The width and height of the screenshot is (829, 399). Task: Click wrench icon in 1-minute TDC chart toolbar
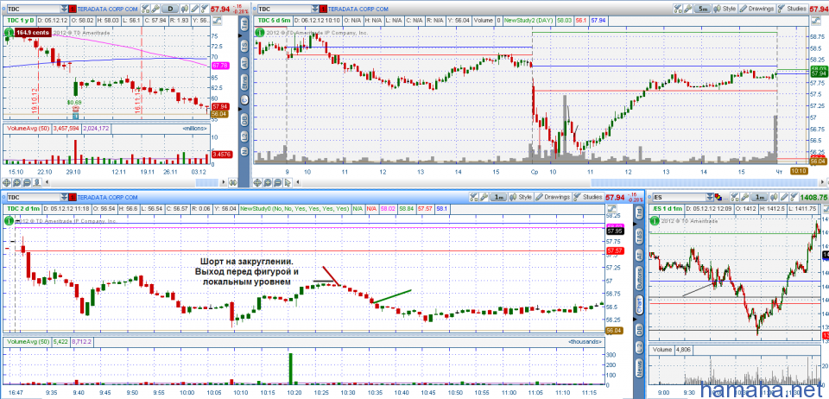tap(484, 197)
